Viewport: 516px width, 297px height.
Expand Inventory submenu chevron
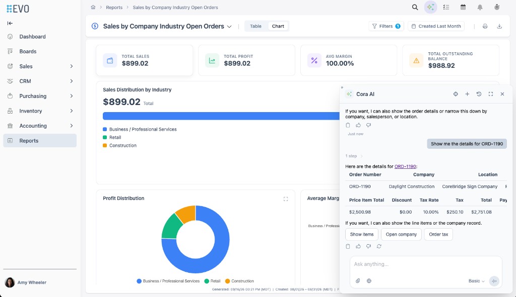click(x=72, y=111)
